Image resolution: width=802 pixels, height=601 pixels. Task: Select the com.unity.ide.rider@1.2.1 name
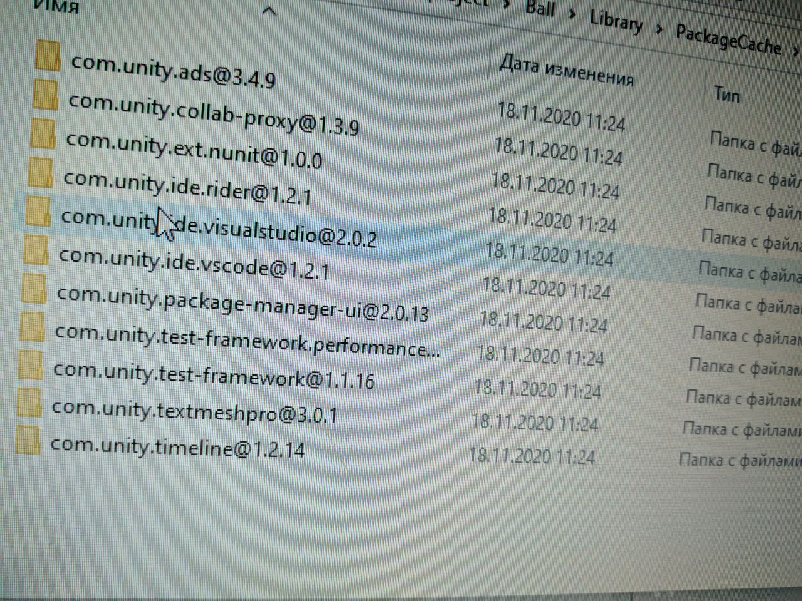(x=187, y=187)
